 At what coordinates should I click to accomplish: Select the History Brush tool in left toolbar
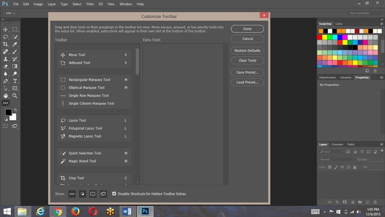pyautogui.click(x=15, y=59)
